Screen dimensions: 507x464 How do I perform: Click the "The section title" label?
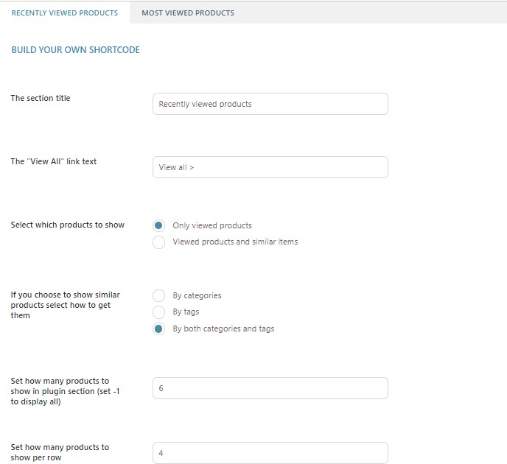point(41,98)
